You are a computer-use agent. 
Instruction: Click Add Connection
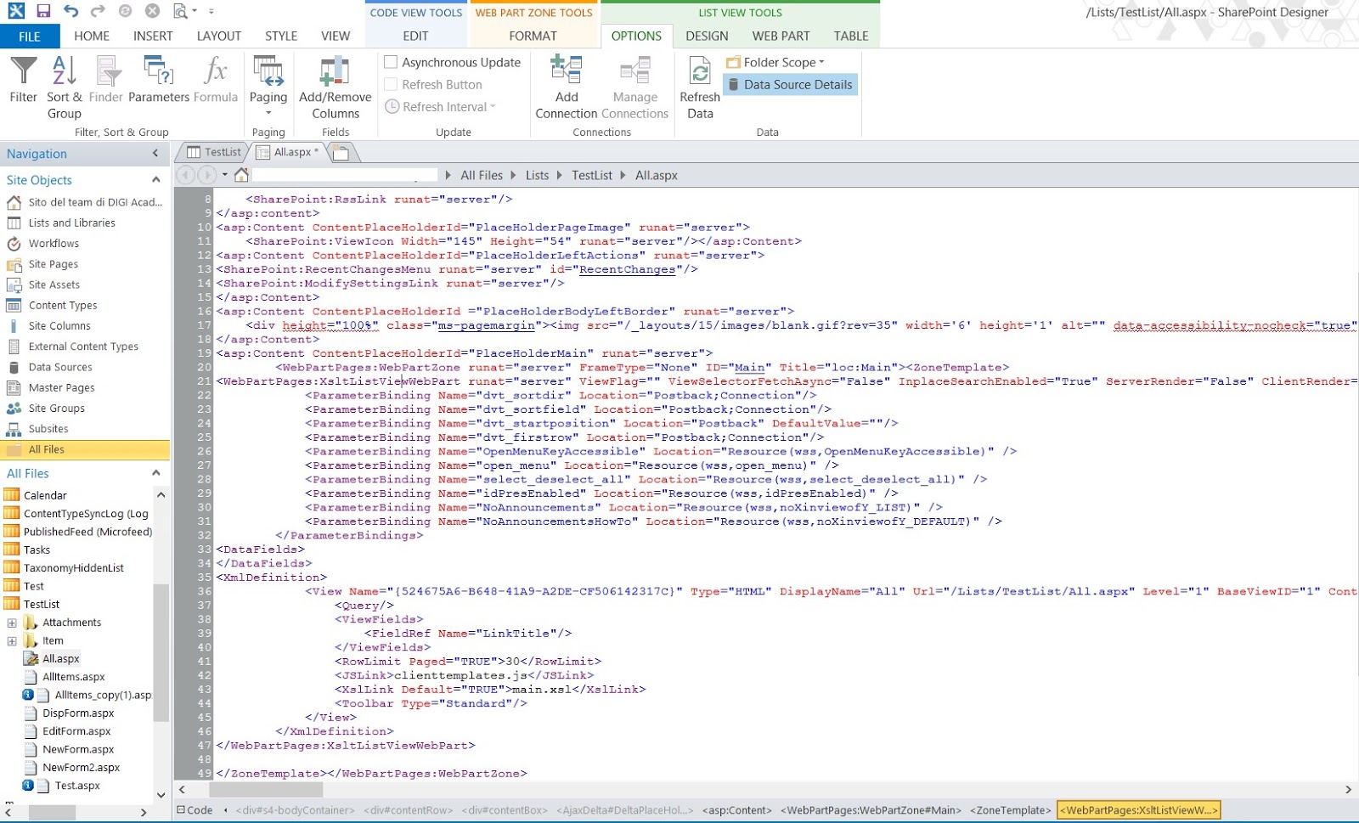(x=566, y=85)
